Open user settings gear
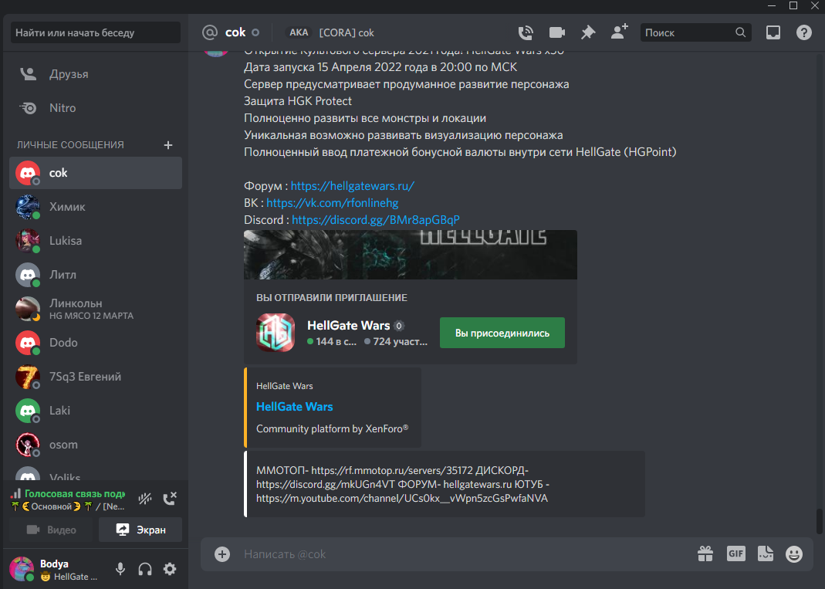This screenshot has width=825, height=589. (170, 569)
